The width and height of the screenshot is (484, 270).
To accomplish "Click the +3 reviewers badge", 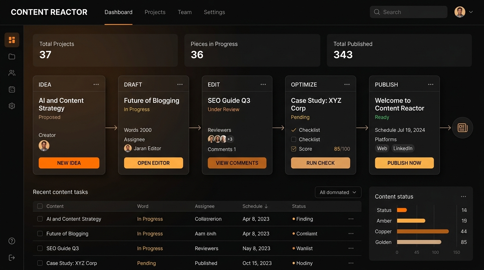I will point(230,139).
